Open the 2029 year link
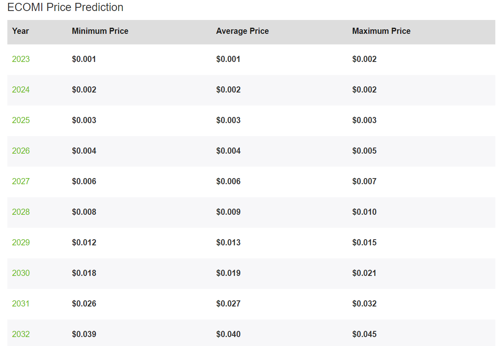The image size is (499, 346). point(21,242)
